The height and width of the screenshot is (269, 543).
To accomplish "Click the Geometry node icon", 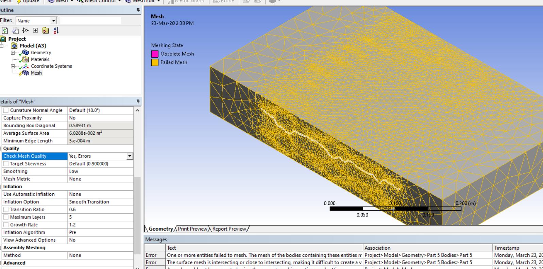I will [25, 53].
